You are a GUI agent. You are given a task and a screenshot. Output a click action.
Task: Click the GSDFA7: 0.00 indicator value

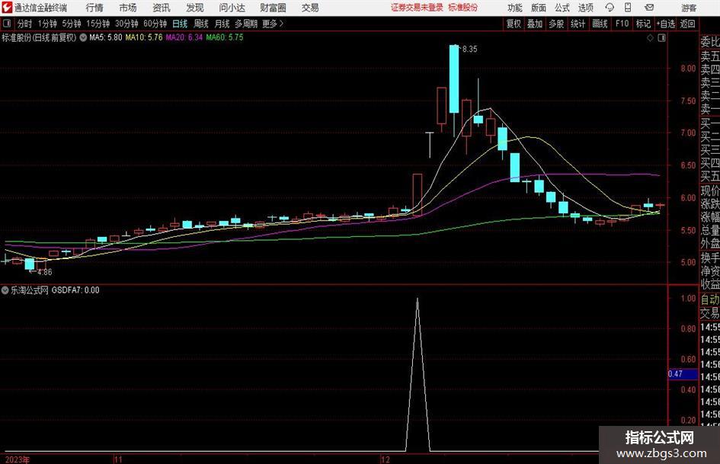click(x=75, y=290)
